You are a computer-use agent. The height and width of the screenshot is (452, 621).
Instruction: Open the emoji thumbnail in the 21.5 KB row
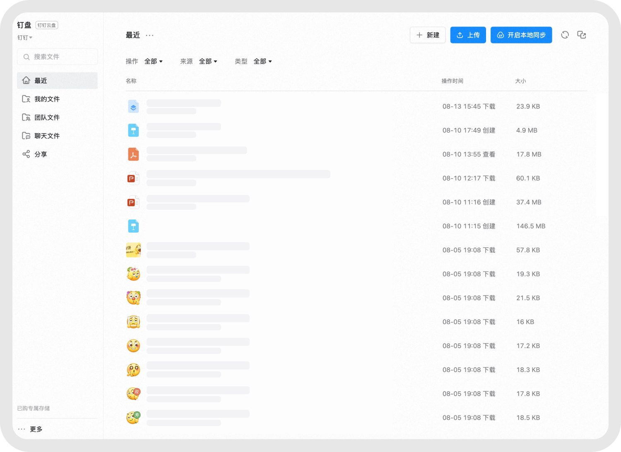133,298
